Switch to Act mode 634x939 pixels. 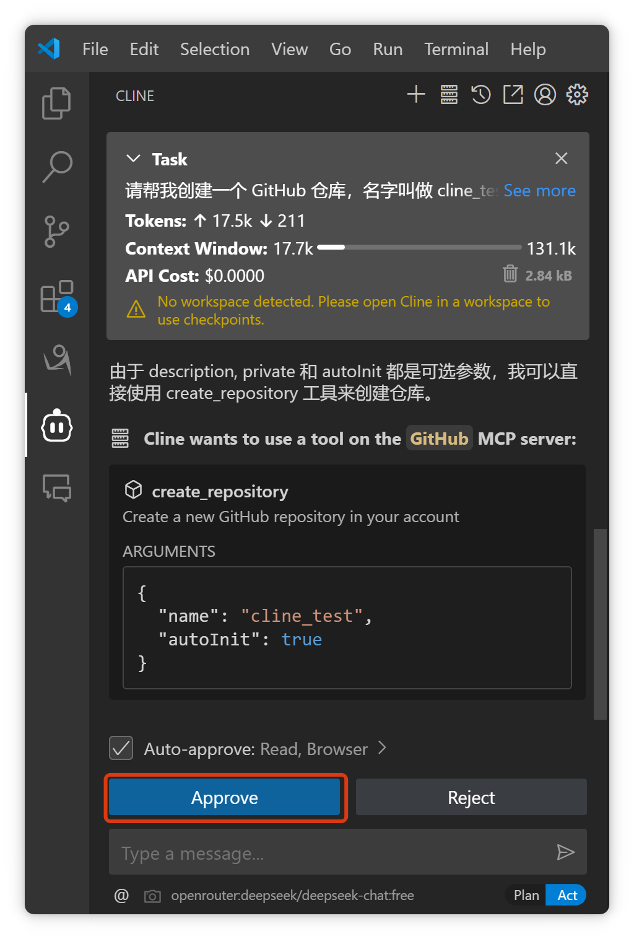567,895
